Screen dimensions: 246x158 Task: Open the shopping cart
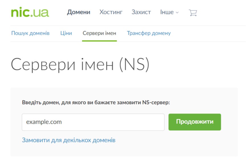pyautogui.click(x=193, y=13)
